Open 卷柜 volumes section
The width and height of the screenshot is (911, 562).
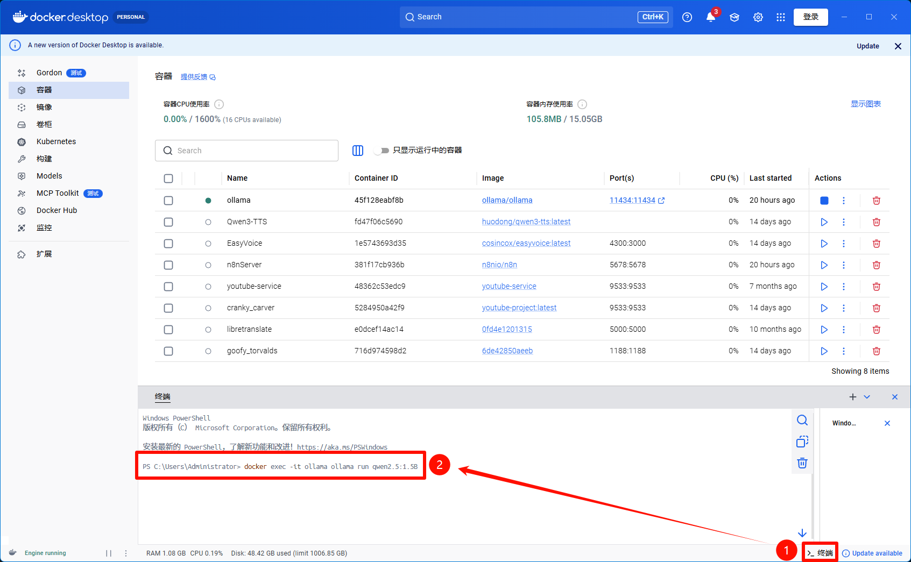(x=69, y=125)
